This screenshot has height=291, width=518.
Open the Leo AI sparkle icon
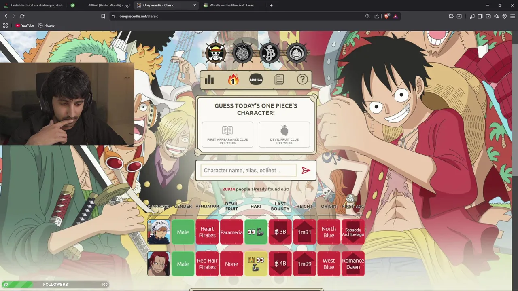(x=497, y=16)
